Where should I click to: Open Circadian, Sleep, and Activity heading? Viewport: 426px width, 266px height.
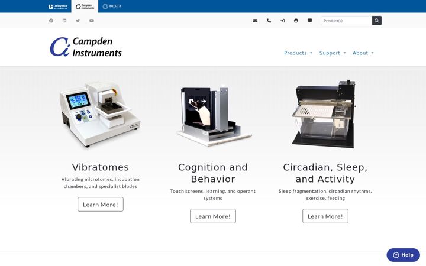click(x=325, y=173)
